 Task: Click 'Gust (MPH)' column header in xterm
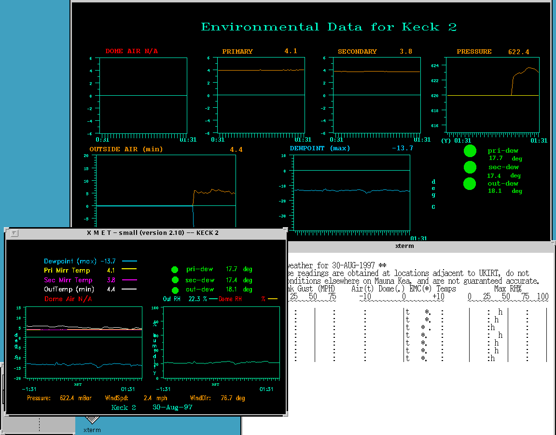(x=316, y=289)
